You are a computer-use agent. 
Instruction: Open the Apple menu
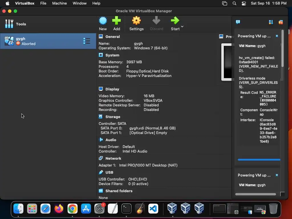tap(7, 3)
